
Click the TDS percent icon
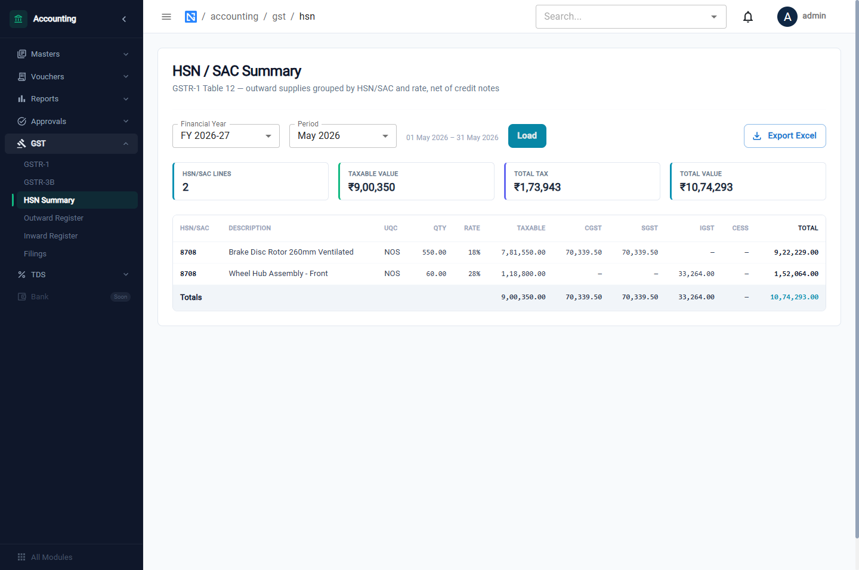(x=22, y=275)
